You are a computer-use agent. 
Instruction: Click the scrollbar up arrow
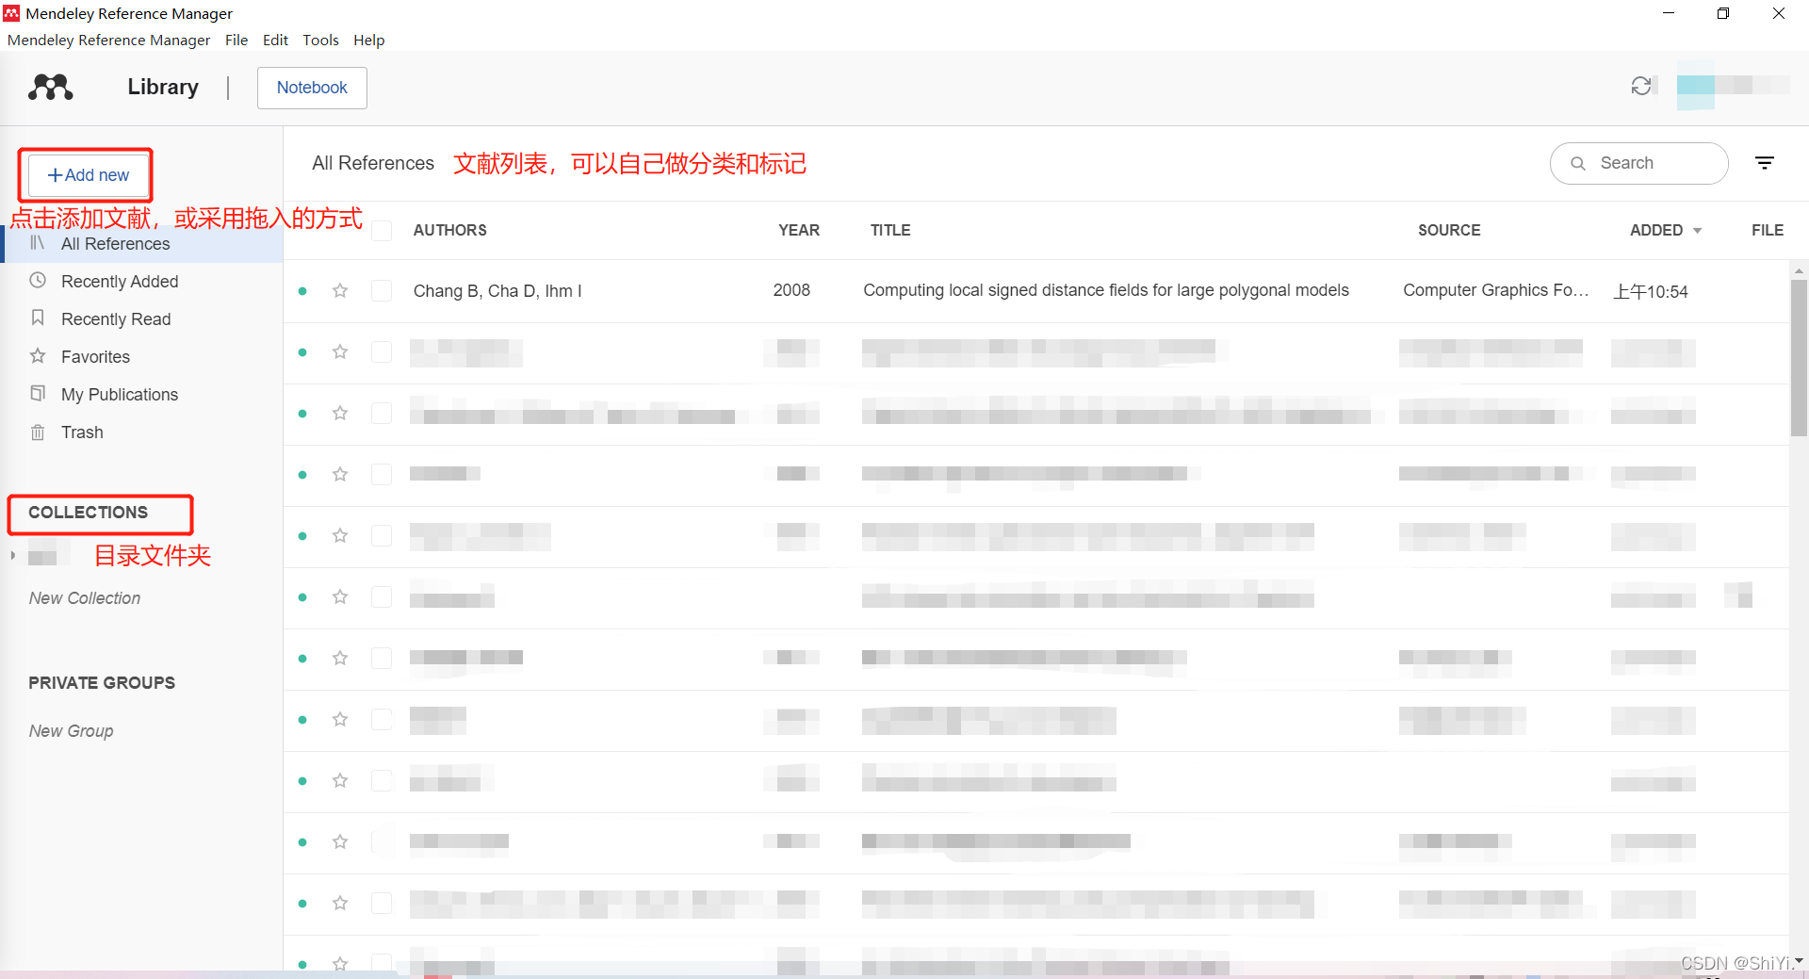[x=1799, y=270]
